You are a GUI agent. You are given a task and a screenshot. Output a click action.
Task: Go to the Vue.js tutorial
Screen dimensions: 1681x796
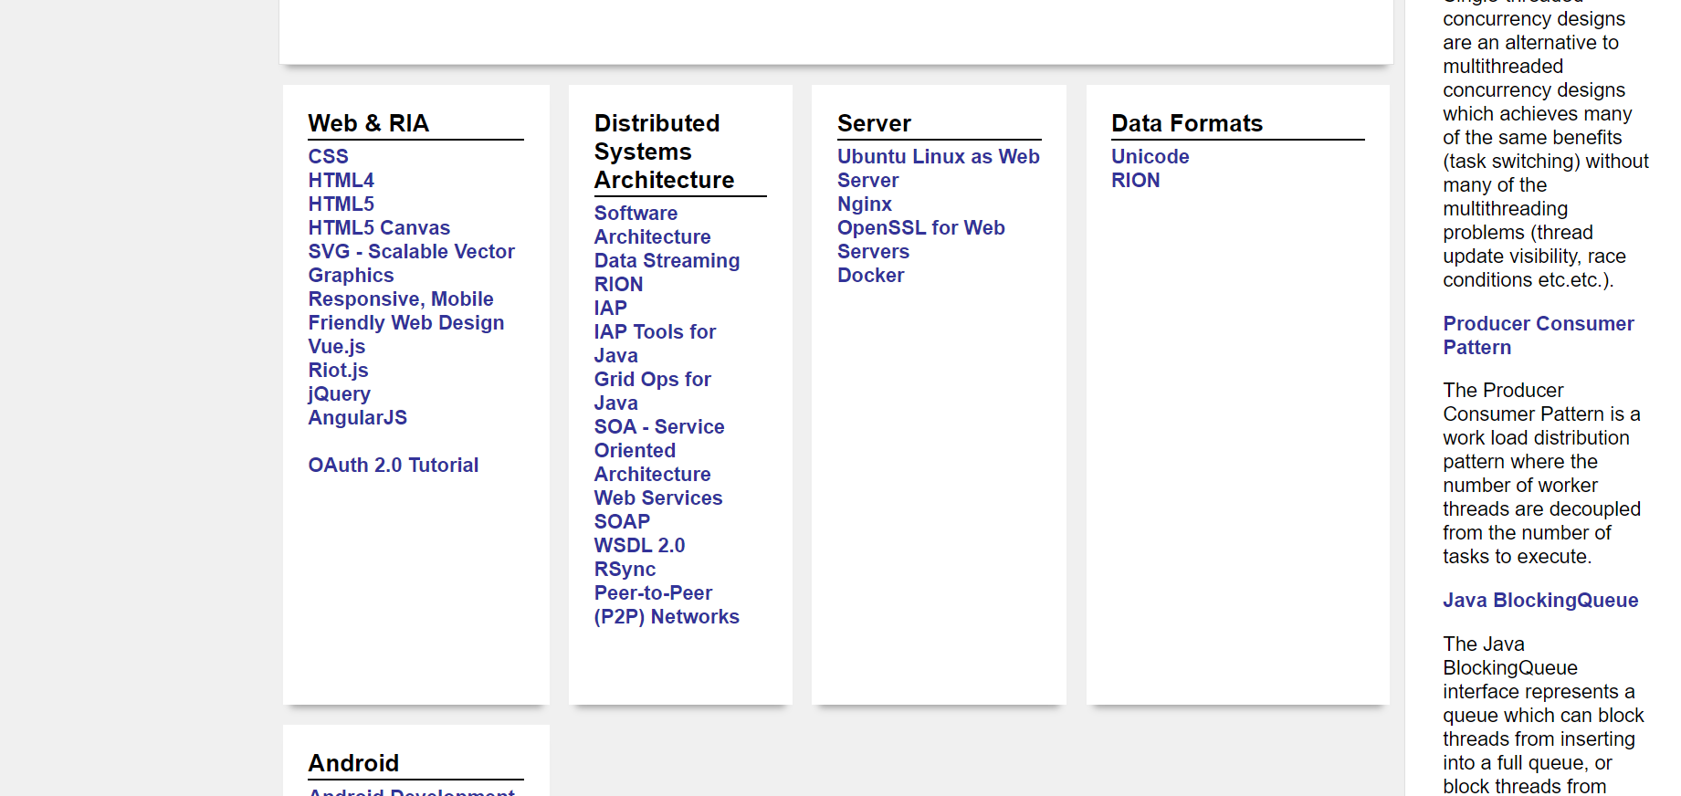[336, 346]
